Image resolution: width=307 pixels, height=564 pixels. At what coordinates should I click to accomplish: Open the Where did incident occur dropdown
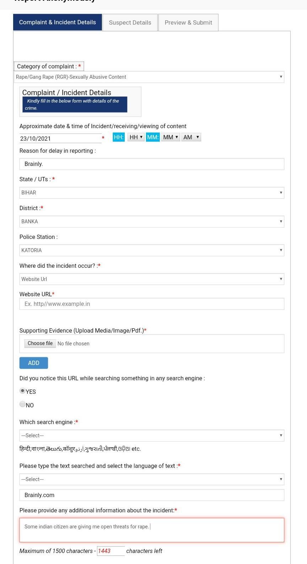pyautogui.click(x=152, y=279)
